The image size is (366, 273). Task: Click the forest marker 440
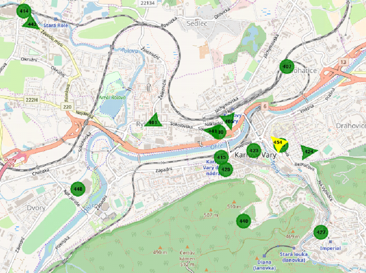(243, 221)
